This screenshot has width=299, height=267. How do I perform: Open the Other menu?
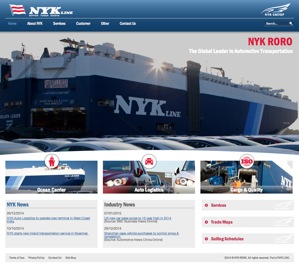point(105,23)
